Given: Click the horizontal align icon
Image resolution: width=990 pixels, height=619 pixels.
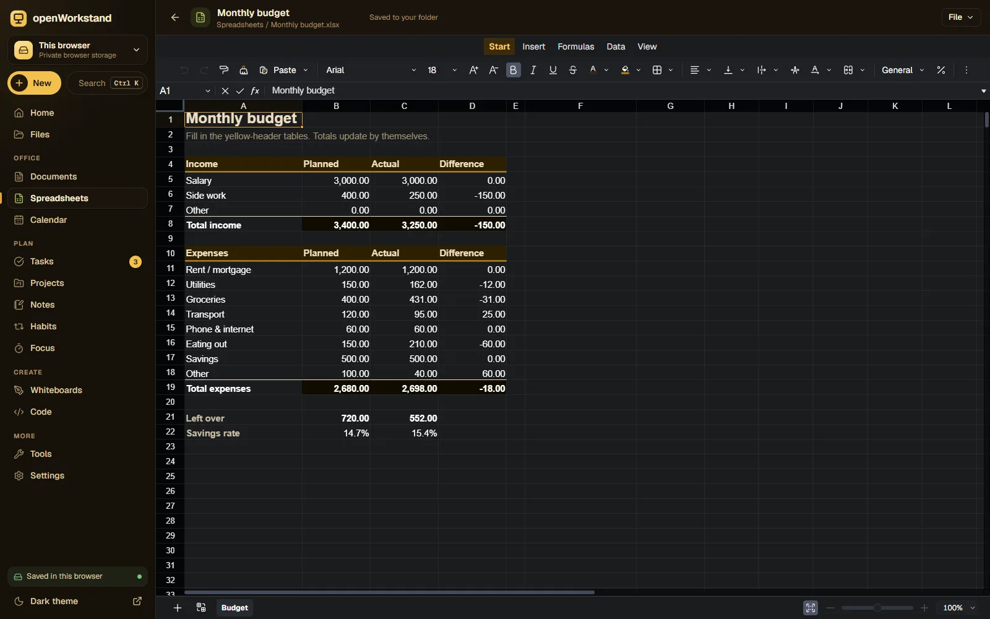Looking at the screenshot, I should coord(694,70).
